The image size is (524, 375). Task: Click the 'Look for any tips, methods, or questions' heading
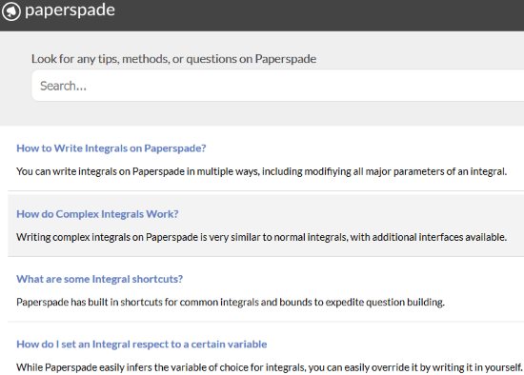173,59
